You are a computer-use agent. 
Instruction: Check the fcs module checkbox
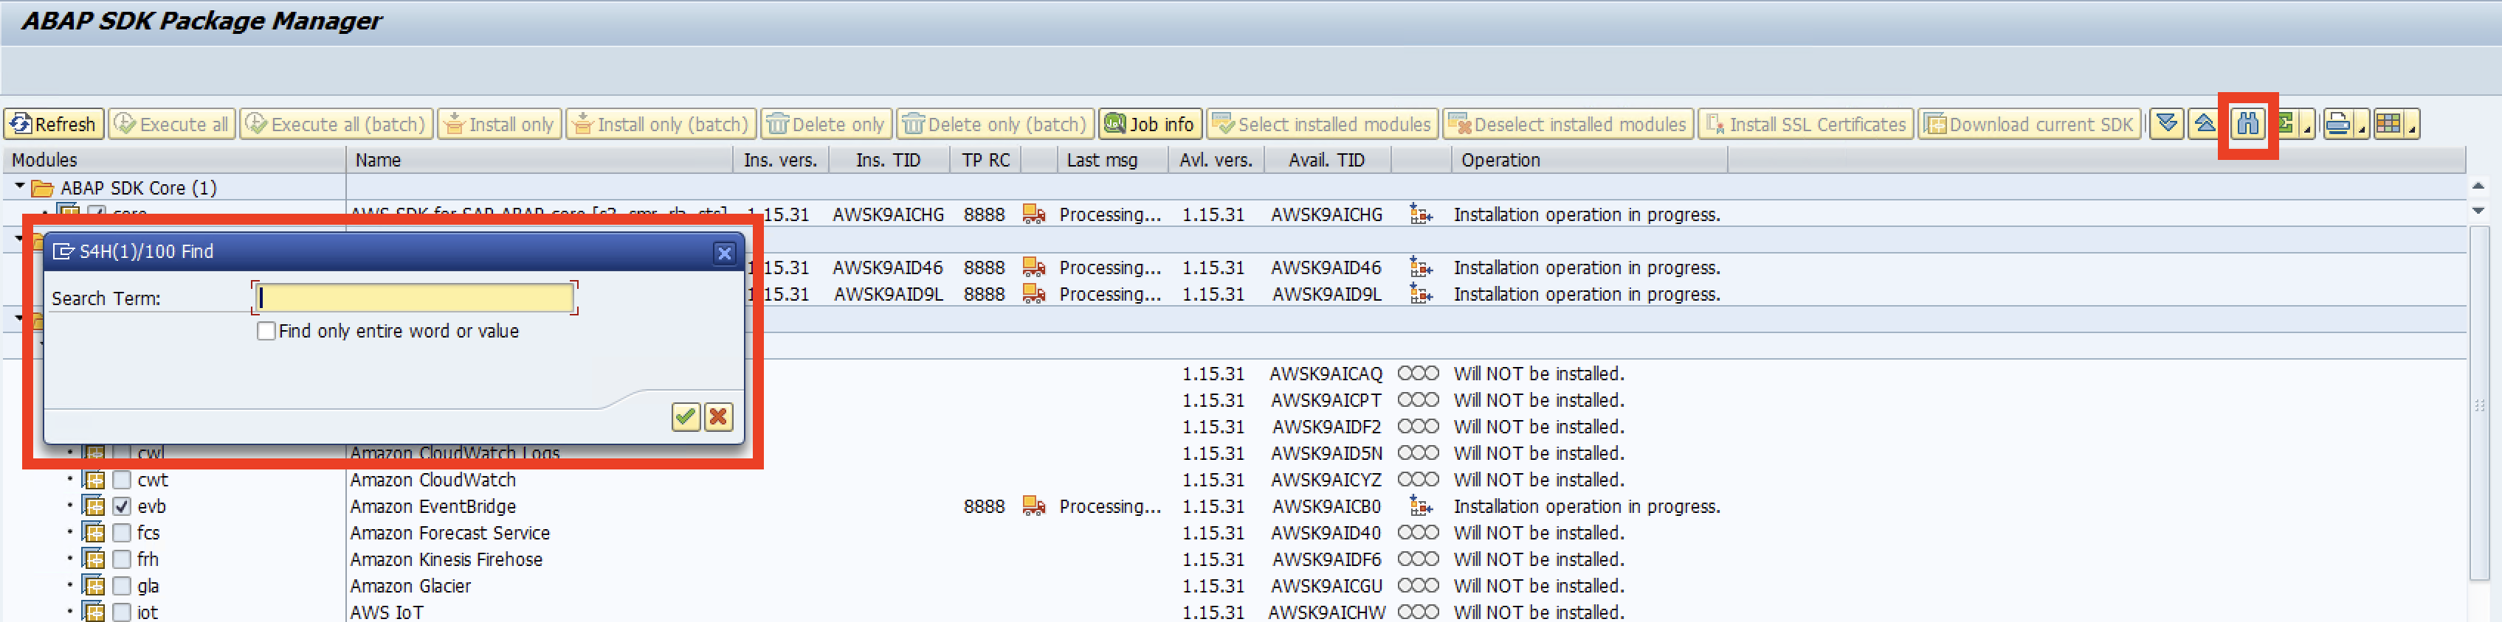point(121,533)
